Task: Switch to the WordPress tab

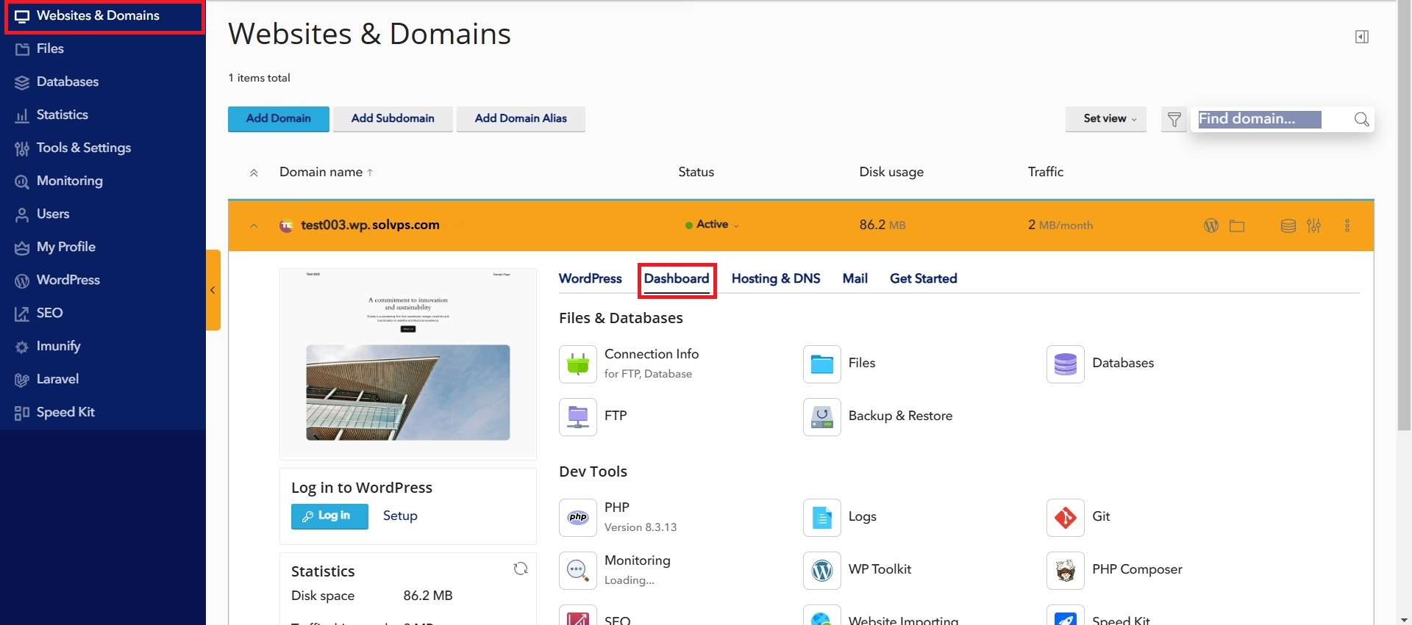Action: (591, 278)
